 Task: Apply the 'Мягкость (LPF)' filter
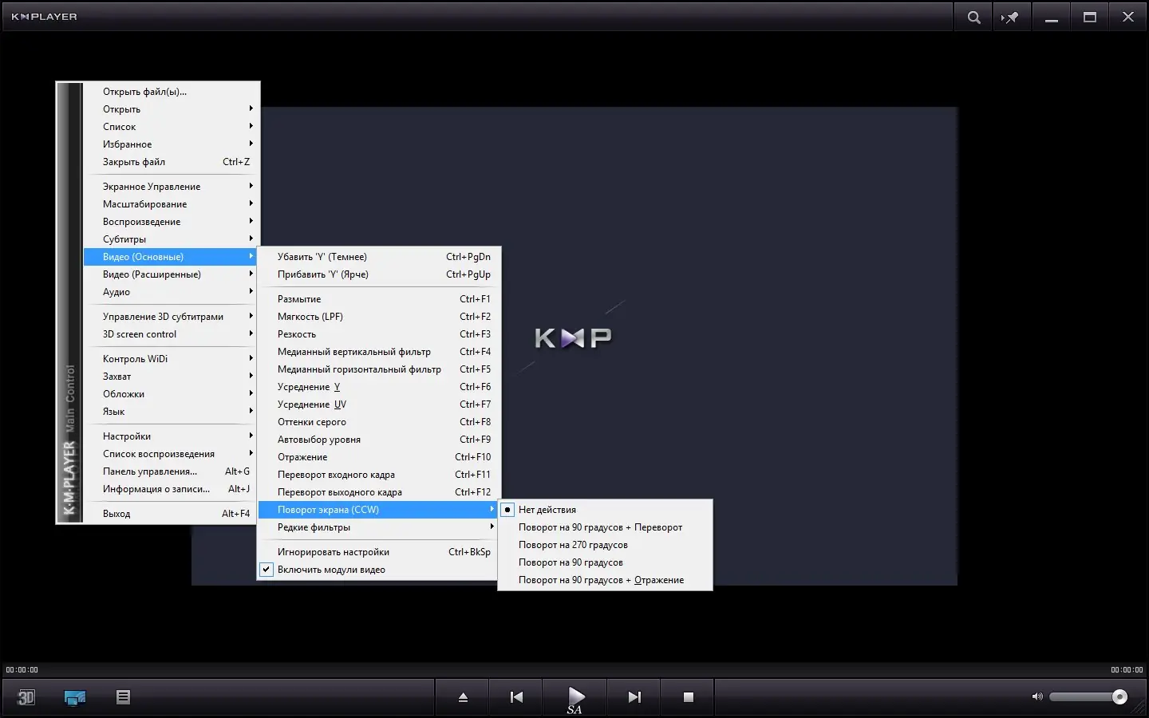tap(379, 317)
